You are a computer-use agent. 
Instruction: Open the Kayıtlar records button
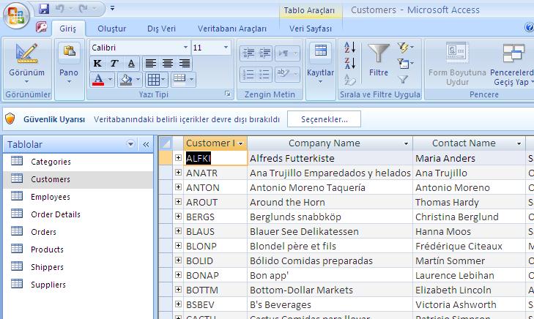point(320,64)
